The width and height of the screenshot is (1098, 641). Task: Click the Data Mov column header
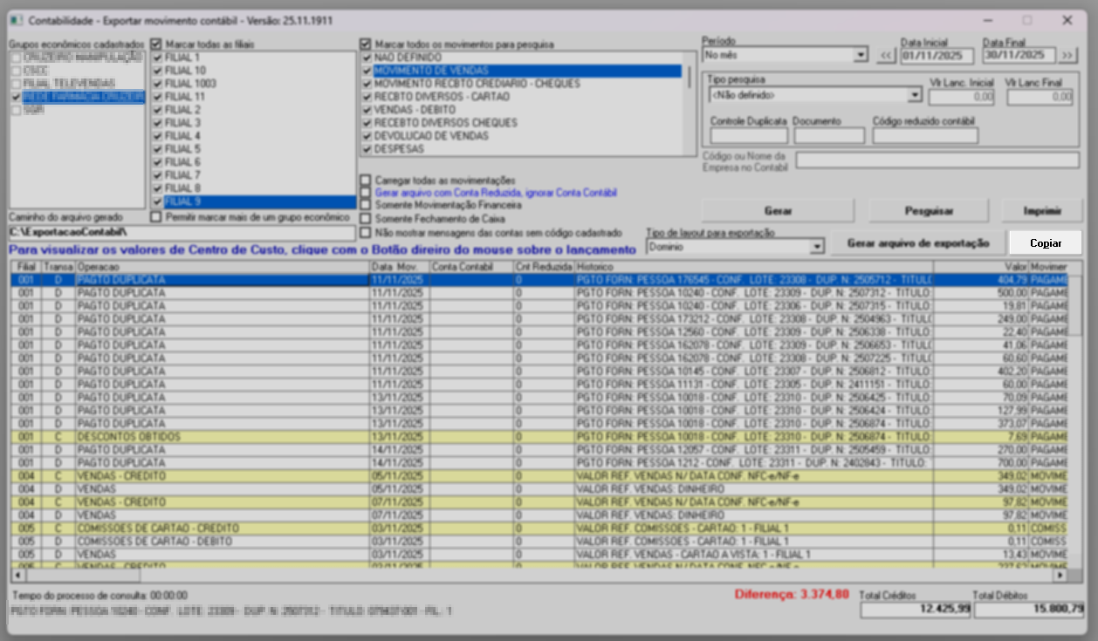[399, 266]
